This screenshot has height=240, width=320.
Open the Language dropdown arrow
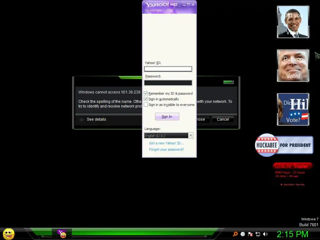(x=191, y=136)
